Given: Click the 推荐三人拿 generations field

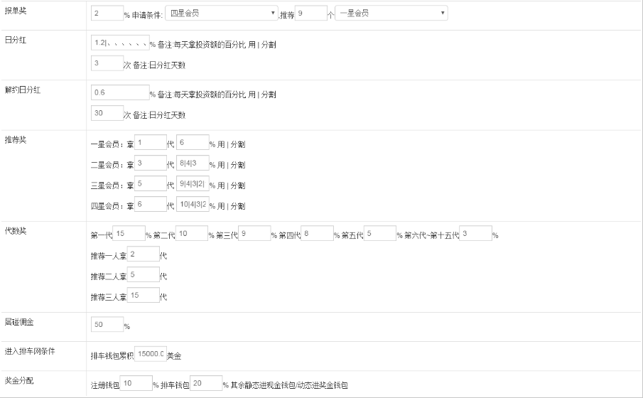Looking at the screenshot, I should 143,295.
